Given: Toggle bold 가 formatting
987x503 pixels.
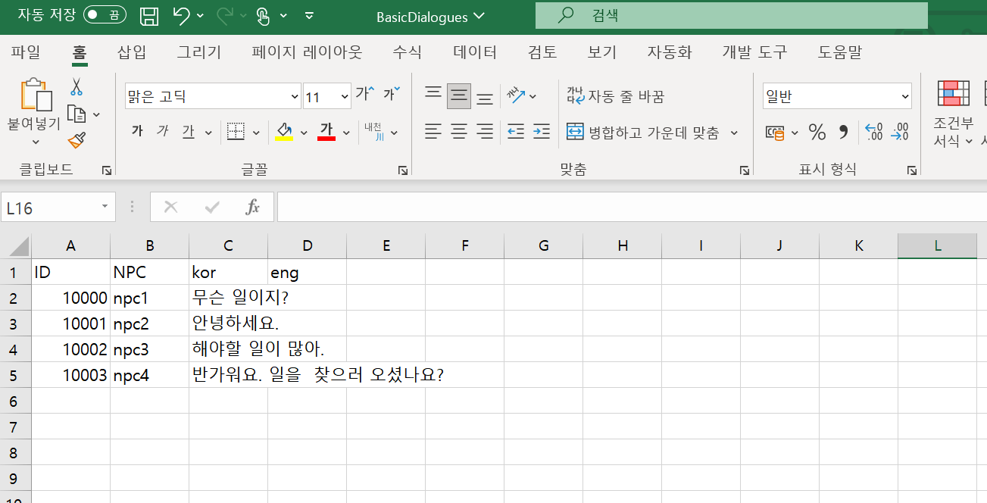Looking at the screenshot, I should point(137,132).
